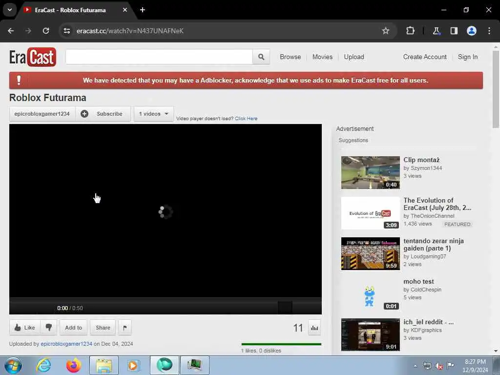Image resolution: width=500 pixels, height=375 pixels.
Task: Click uploader link epicrobloxgamer1234 below the video
Action: click(x=66, y=344)
